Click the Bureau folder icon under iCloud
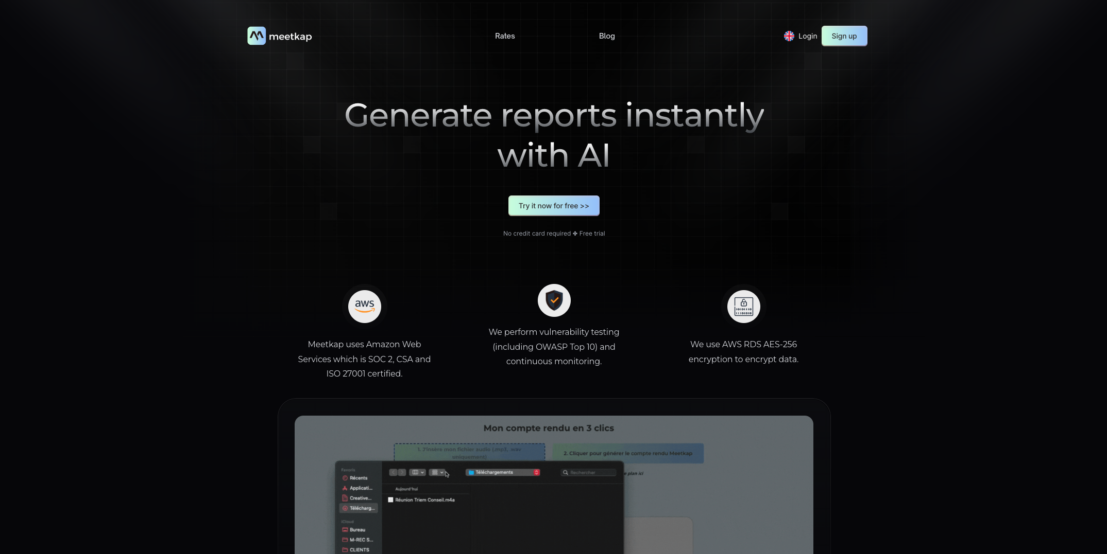Viewport: 1107px width, 554px height. (x=345, y=530)
